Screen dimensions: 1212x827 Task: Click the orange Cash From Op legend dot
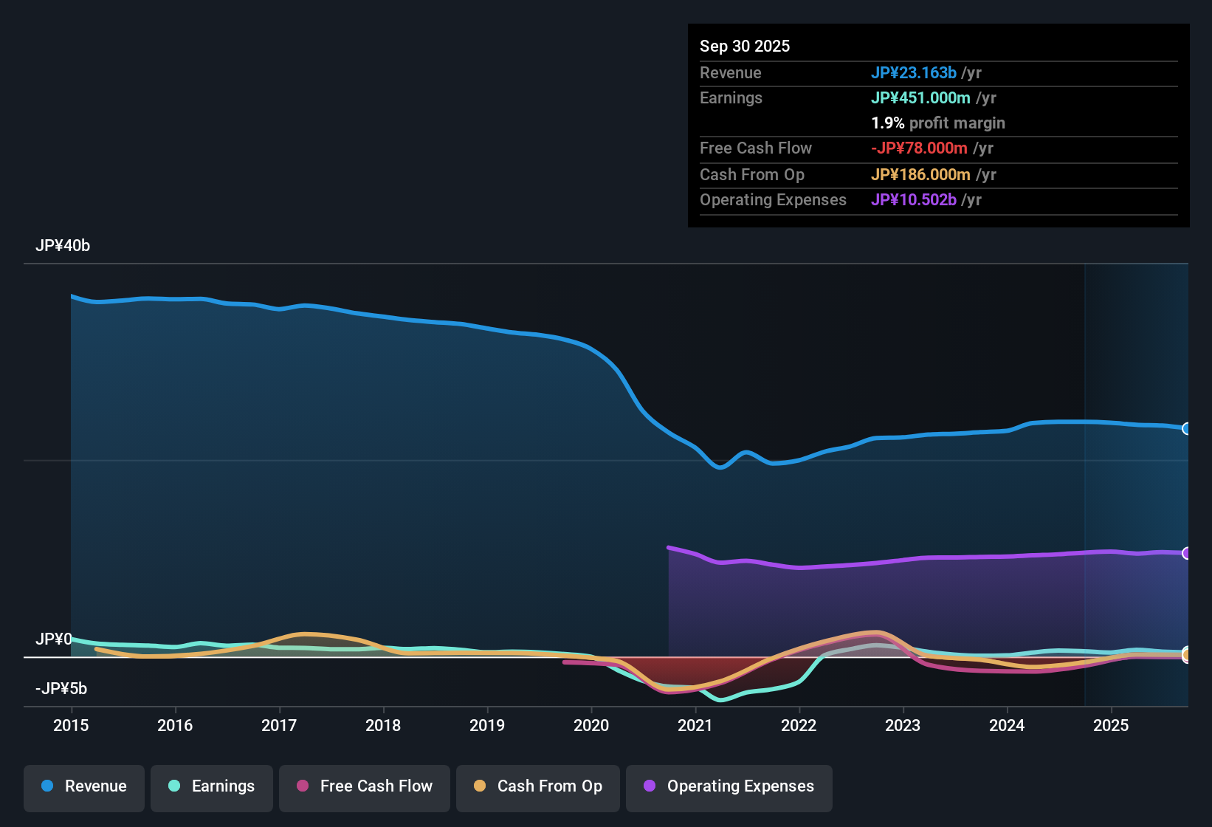click(480, 786)
